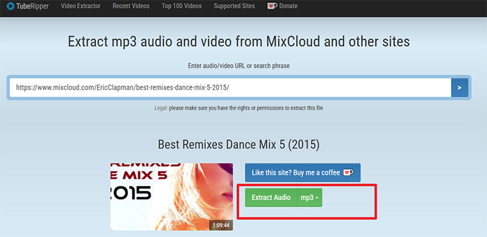Viewport: 487px width, 237px height.
Task: Click the 'Enter audio/video URL or search phrase' label
Action: [239, 66]
